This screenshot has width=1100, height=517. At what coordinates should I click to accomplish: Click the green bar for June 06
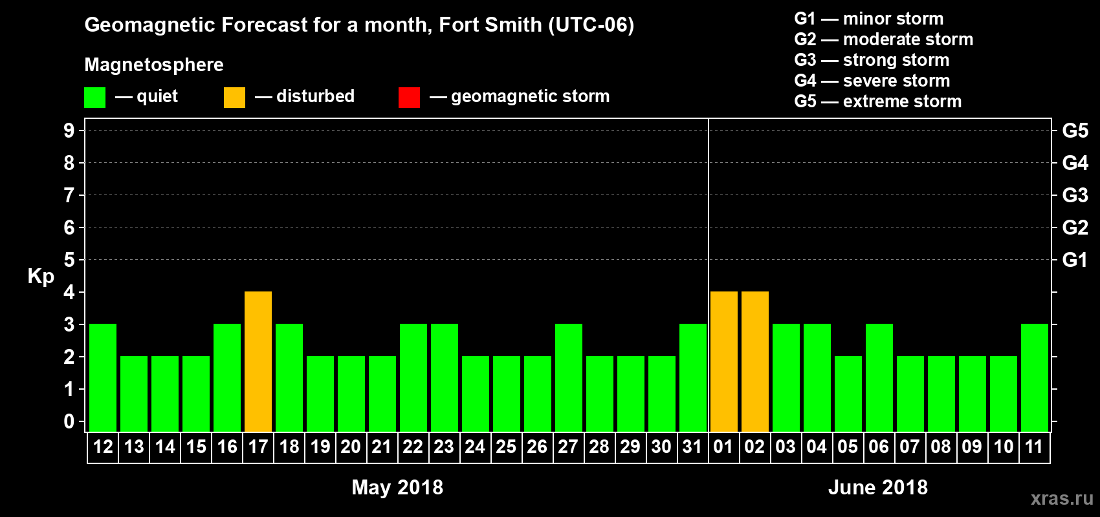pyautogui.click(x=879, y=377)
